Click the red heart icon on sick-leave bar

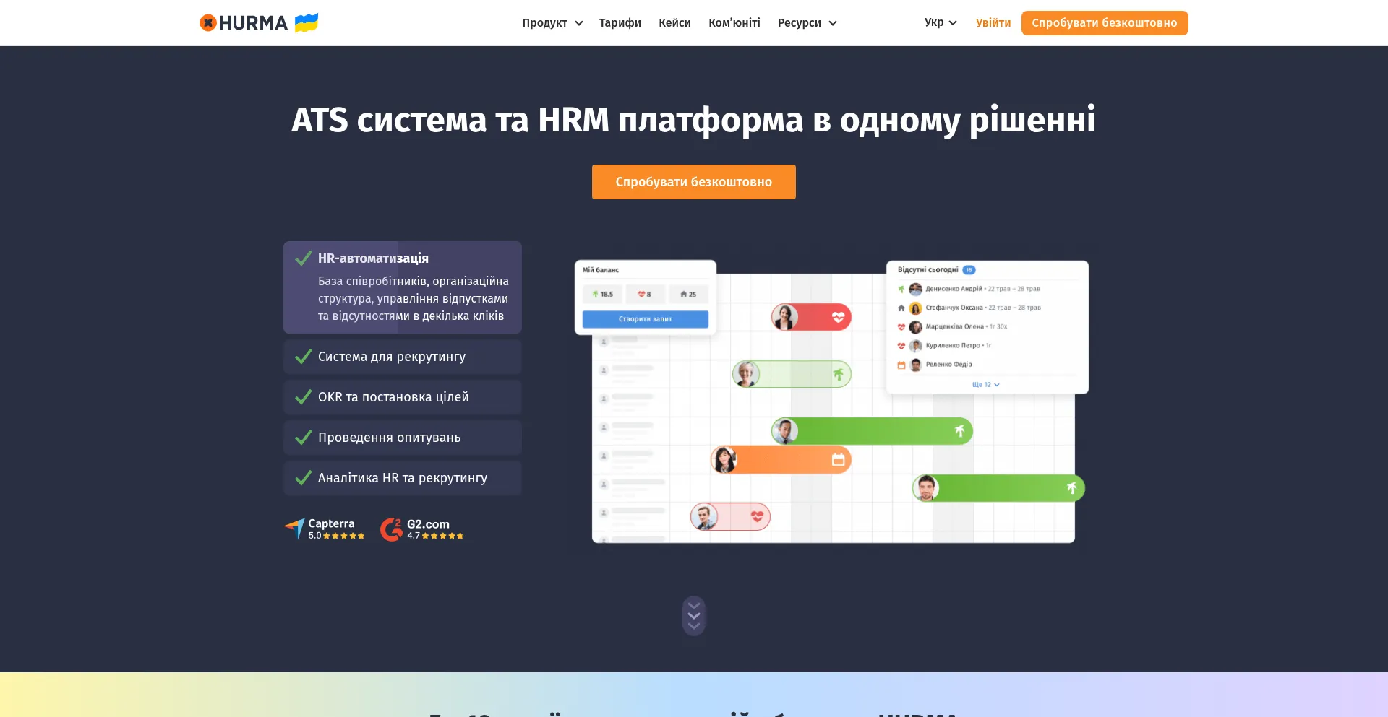coord(838,317)
